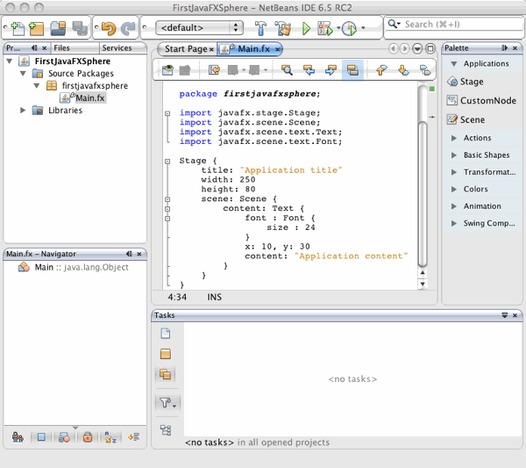This screenshot has width=526, height=468.
Task: Select the Scene palette item
Action: point(466,119)
